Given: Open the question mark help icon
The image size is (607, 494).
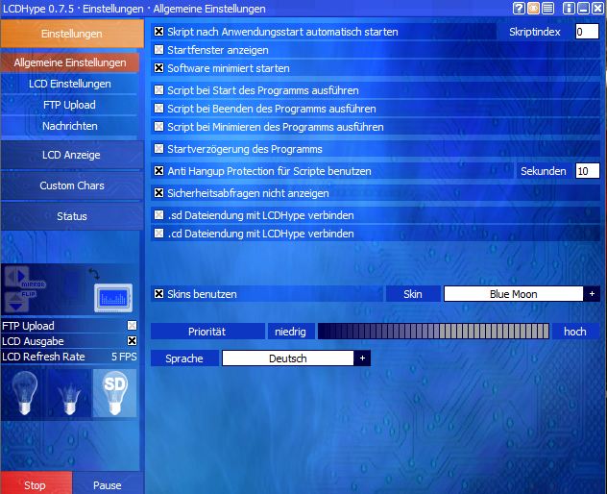Looking at the screenshot, I should [519, 8].
